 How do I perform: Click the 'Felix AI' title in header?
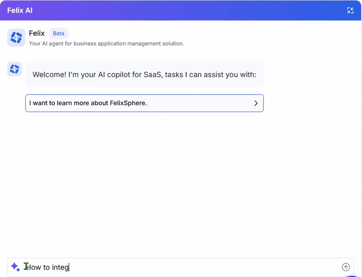(x=20, y=10)
